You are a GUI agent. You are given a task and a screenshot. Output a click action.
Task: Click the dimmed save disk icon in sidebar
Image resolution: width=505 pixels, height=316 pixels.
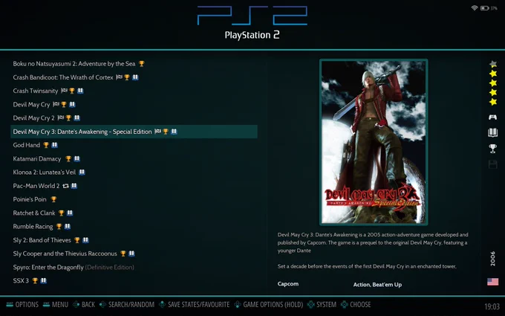[x=493, y=164]
